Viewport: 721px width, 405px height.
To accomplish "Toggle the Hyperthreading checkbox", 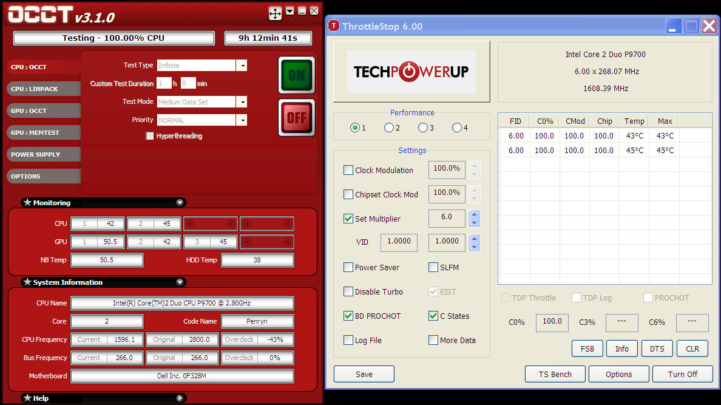I will pos(150,136).
